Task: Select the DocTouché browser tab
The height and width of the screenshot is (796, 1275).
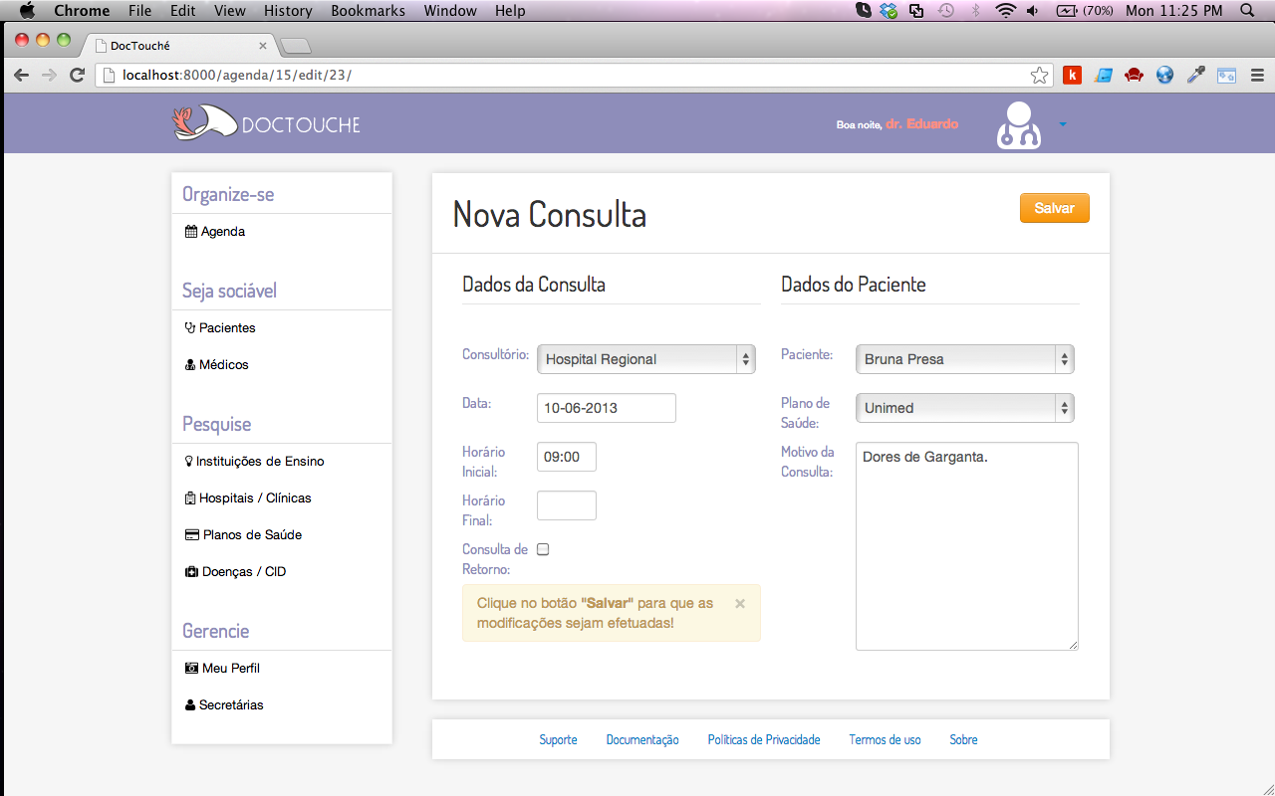Action: 179,46
